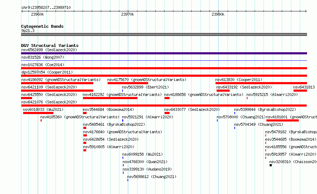Open the nsv4181601 gnomAD label

coord(291,117)
